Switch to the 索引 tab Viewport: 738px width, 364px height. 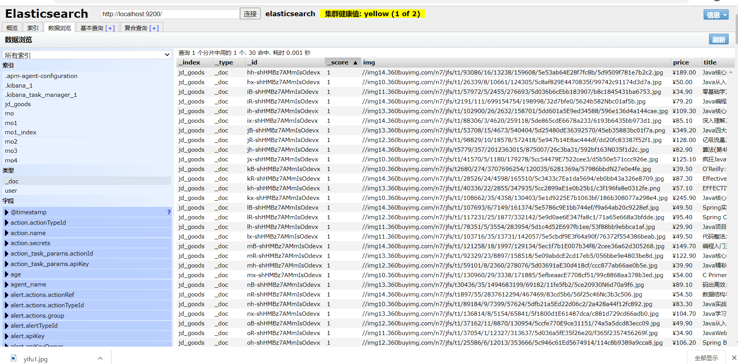(x=33, y=28)
